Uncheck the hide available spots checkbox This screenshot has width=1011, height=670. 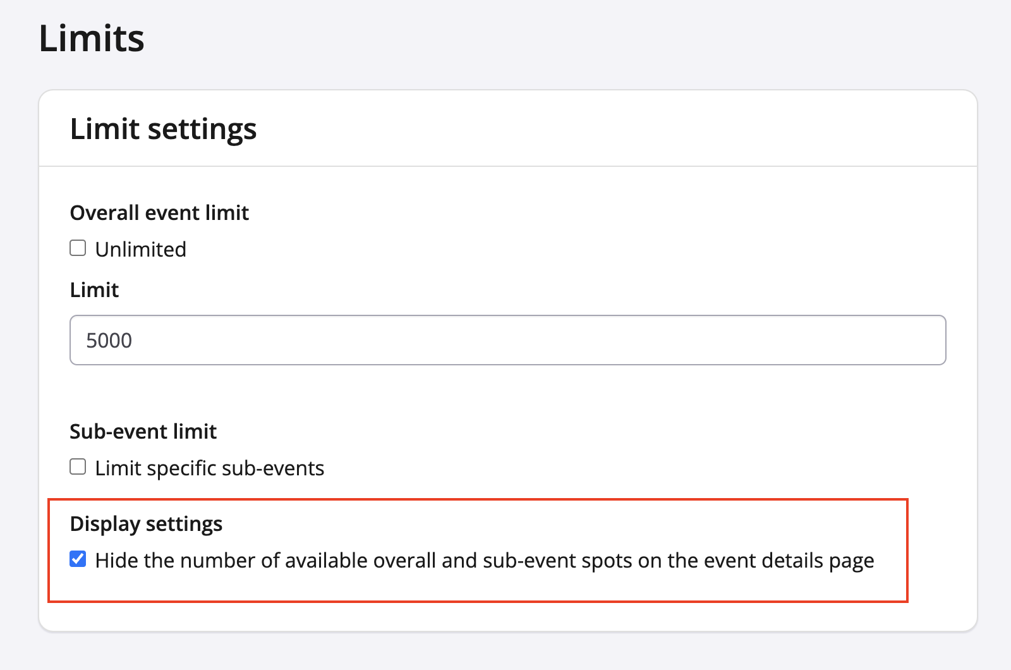pos(78,559)
